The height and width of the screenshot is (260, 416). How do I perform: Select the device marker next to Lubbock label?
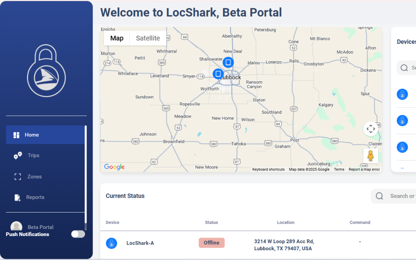tap(218, 74)
